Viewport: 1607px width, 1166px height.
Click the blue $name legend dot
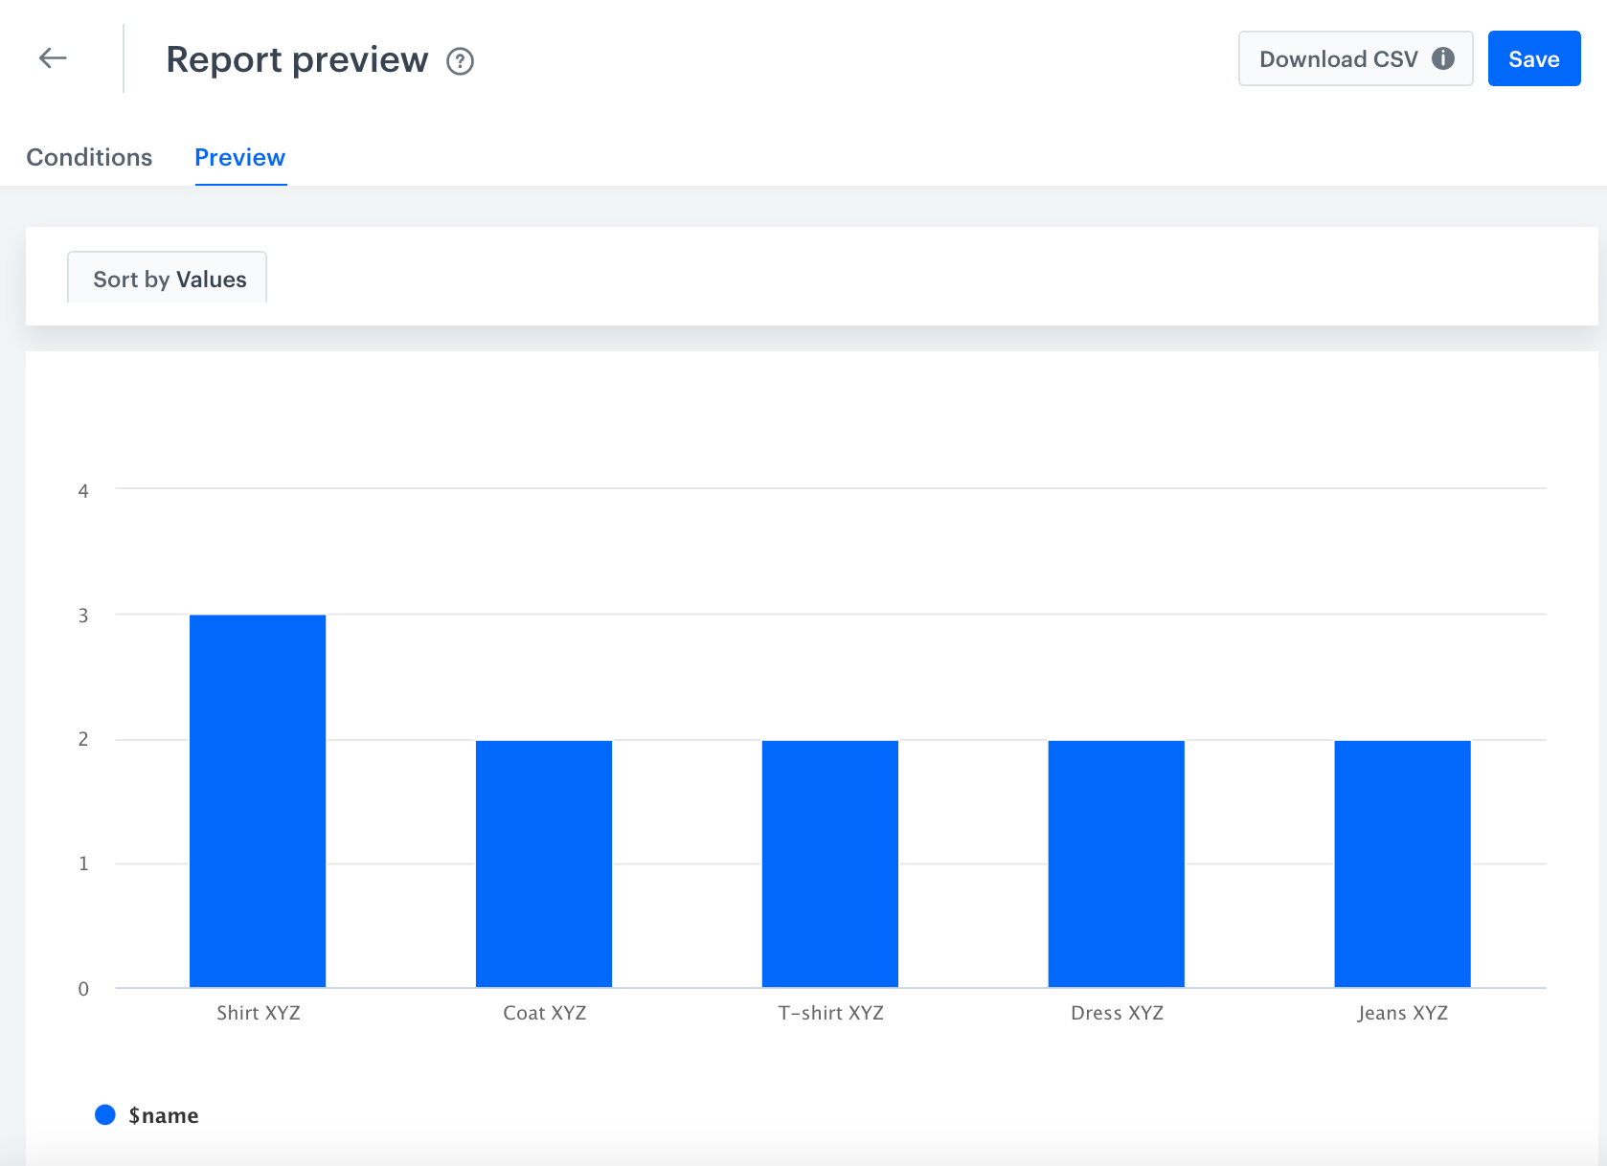(x=105, y=1114)
